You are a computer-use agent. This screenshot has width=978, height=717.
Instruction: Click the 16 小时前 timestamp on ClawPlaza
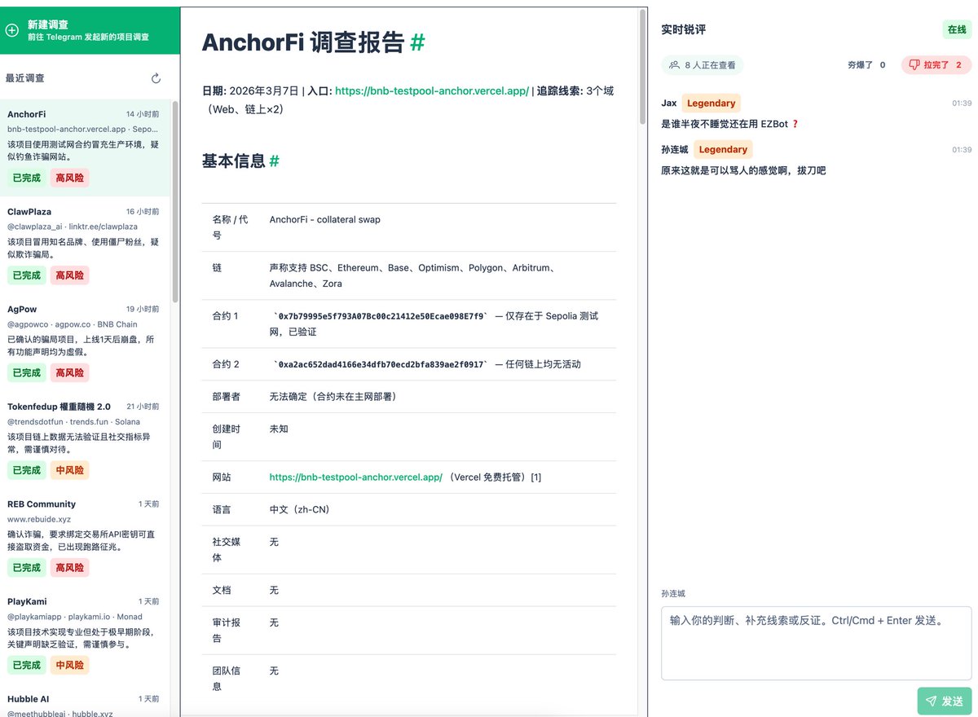point(143,212)
